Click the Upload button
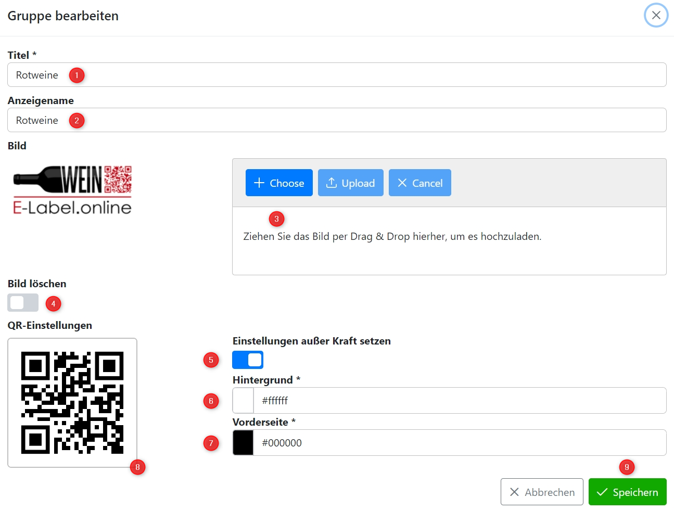This screenshot has width=674, height=511. [350, 183]
